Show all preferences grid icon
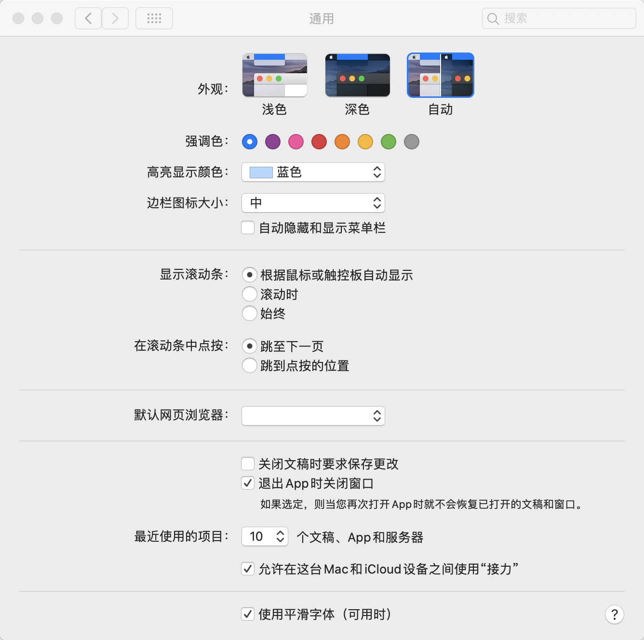The width and height of the screenshot is (644, 640). click(x=154, y=19)
